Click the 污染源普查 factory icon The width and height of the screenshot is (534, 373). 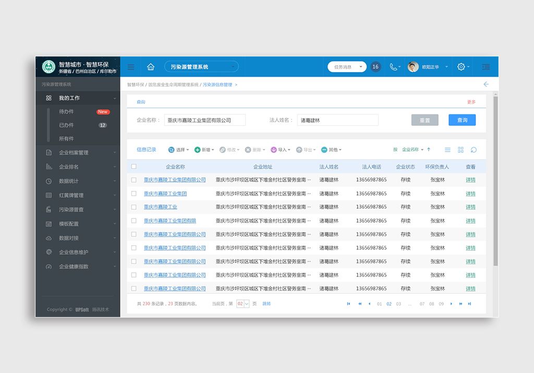pyautogui.click(x=48, y=209)
